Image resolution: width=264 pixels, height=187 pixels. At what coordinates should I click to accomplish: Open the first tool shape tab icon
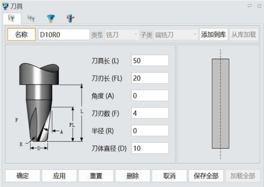12,18
